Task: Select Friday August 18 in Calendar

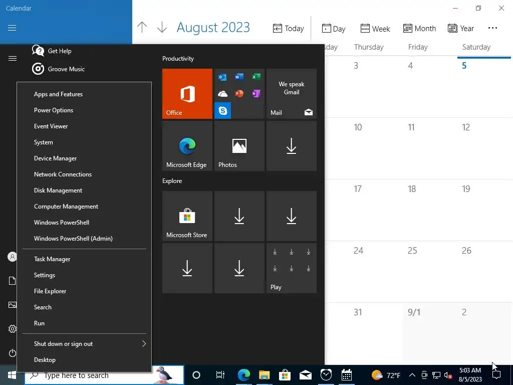Action: click(430, 210)
